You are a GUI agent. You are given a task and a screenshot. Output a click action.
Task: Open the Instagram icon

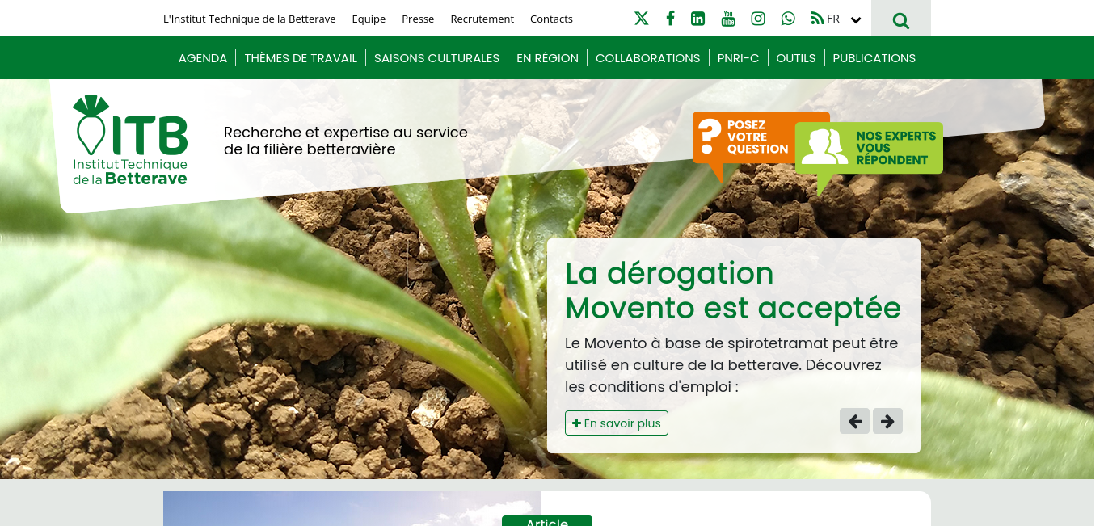pos(758,19)
